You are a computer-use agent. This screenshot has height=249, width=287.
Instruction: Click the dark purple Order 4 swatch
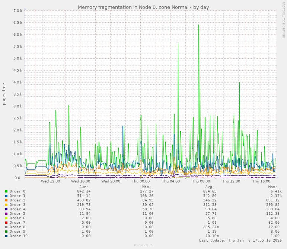click(x=6, y=209)
